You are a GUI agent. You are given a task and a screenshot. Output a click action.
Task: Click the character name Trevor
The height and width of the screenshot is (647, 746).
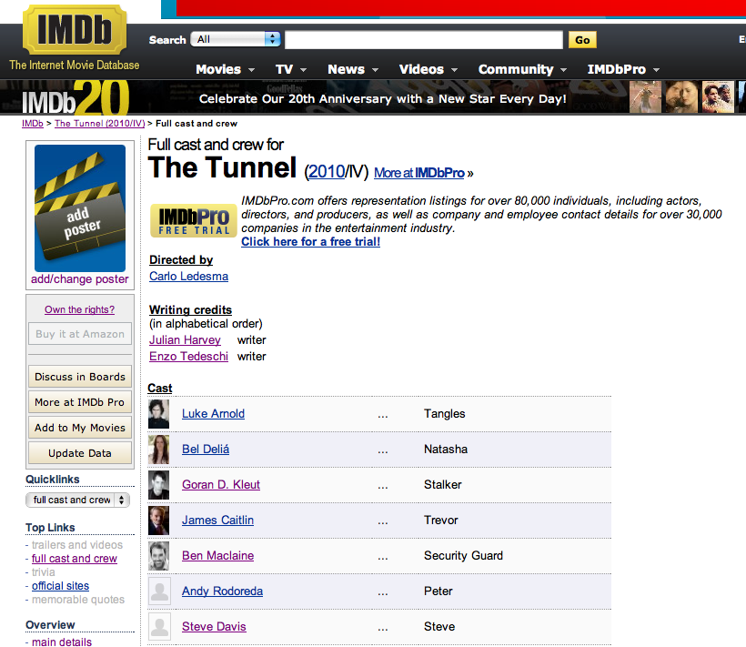[x=441, y=520]
